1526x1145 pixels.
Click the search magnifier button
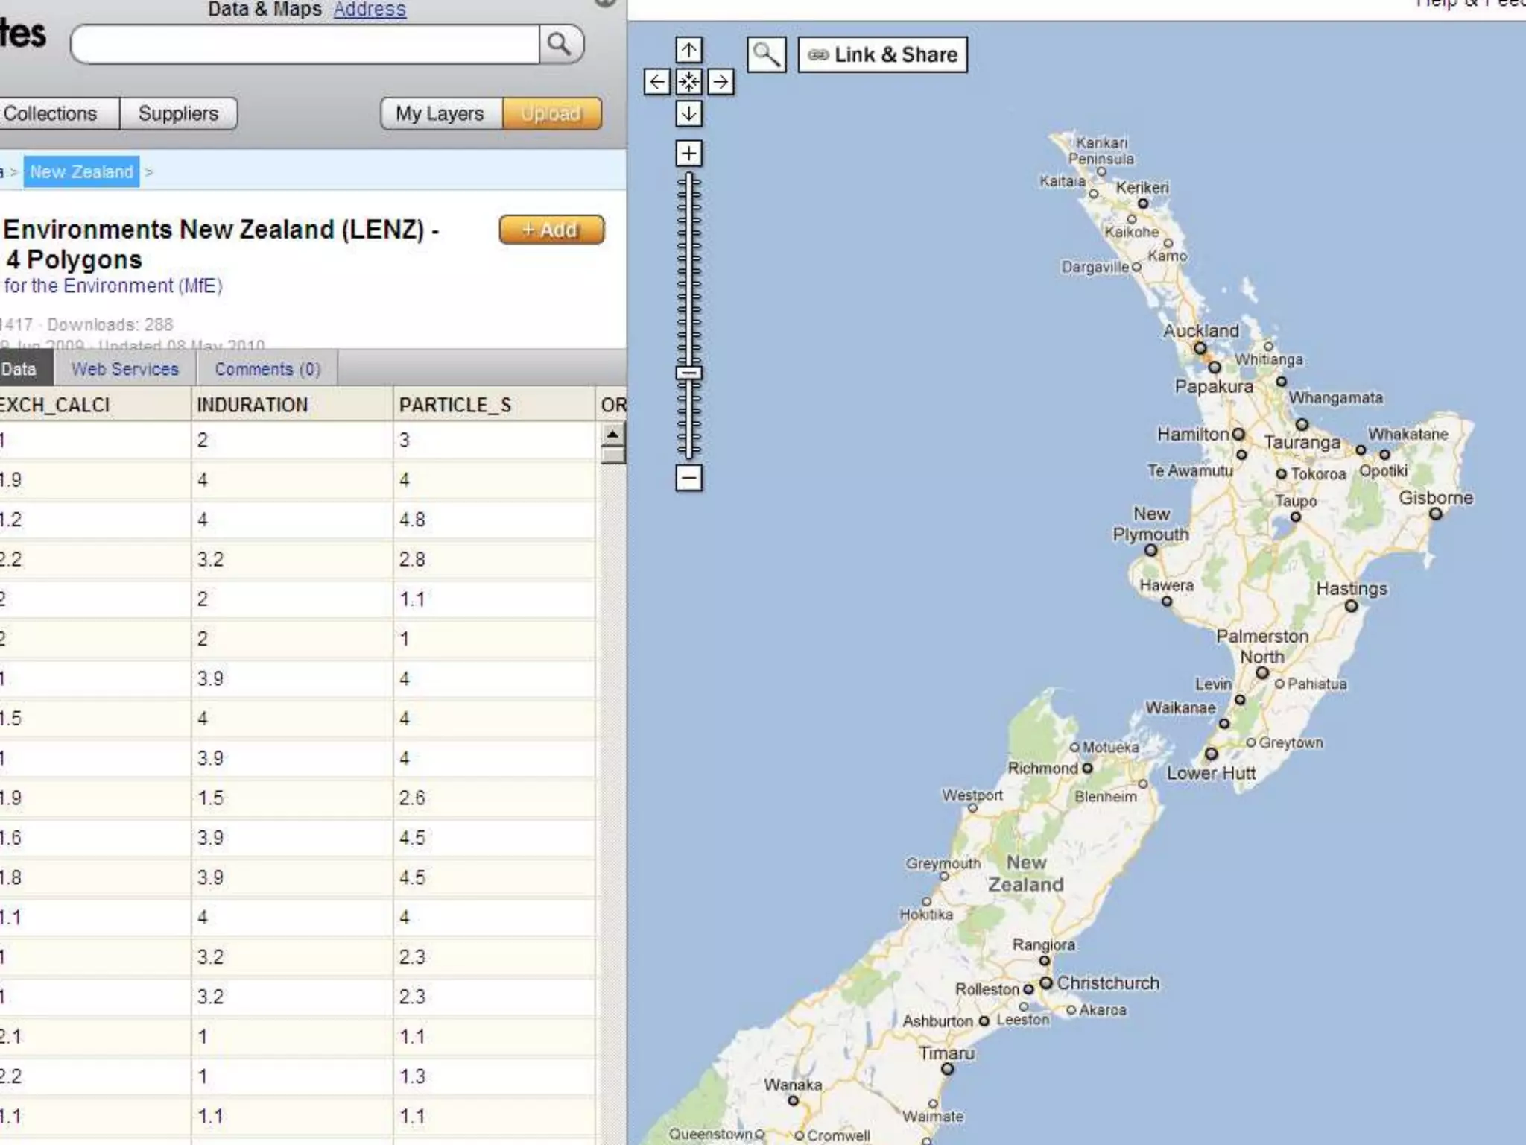(x=560, y=45)
